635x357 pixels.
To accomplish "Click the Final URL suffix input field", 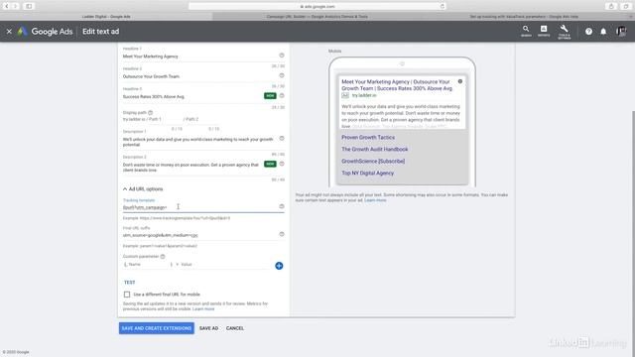I will (200, 235).
